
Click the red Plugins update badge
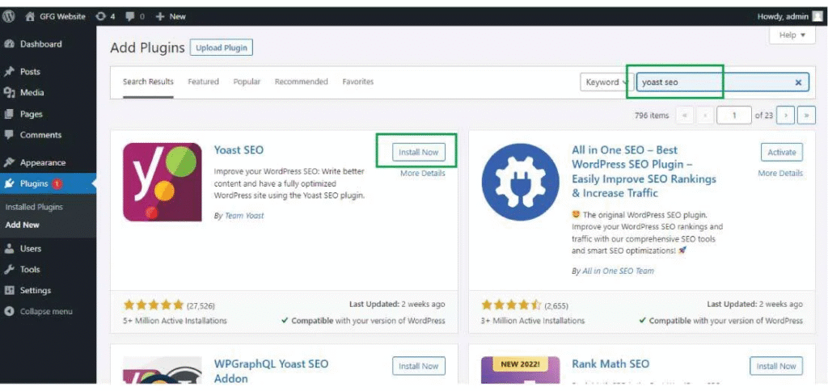57,183
